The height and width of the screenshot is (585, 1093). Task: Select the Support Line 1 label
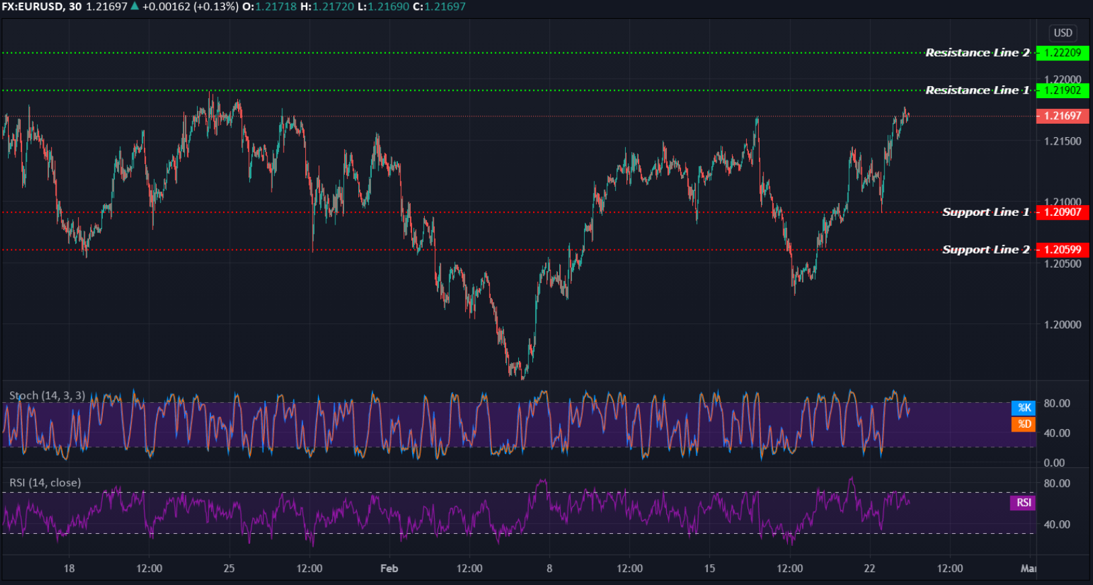[x=985, y=212]
